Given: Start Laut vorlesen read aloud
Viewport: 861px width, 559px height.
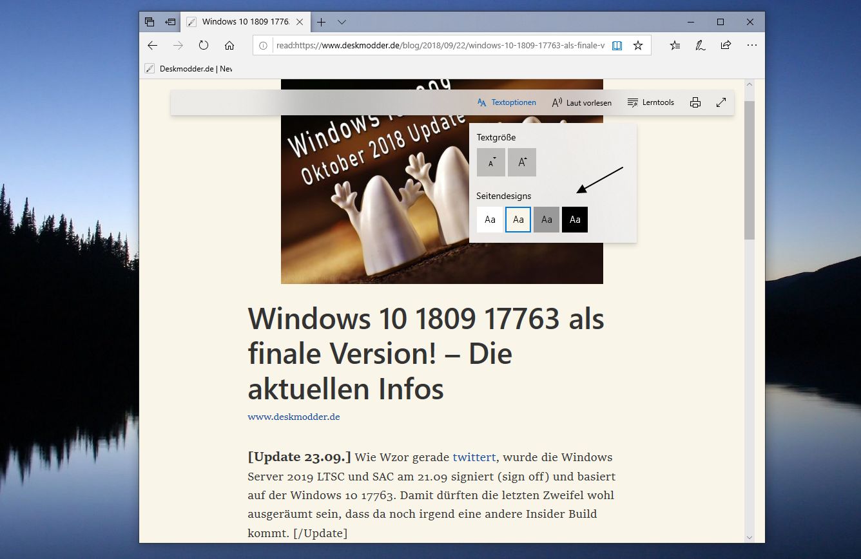Looking at the screenshot, I should pos(581,102).
